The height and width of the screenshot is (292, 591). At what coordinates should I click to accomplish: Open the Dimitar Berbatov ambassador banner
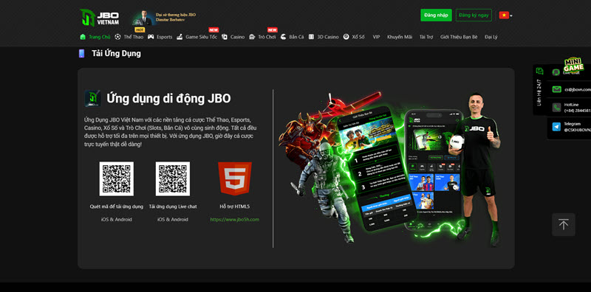[164, 18]
